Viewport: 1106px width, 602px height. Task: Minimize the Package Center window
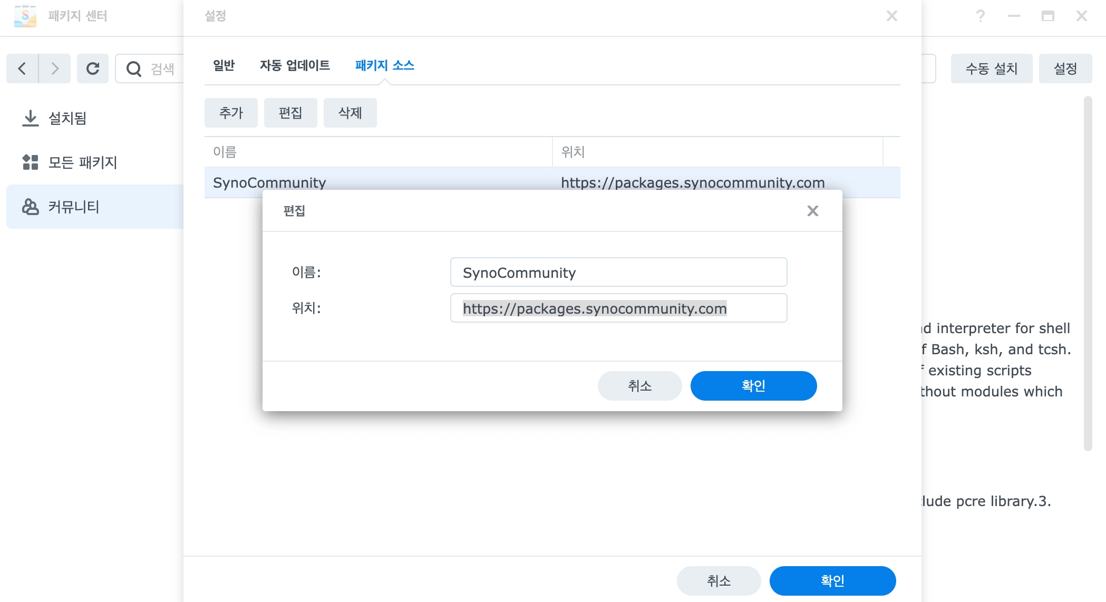pos(1014,16)
